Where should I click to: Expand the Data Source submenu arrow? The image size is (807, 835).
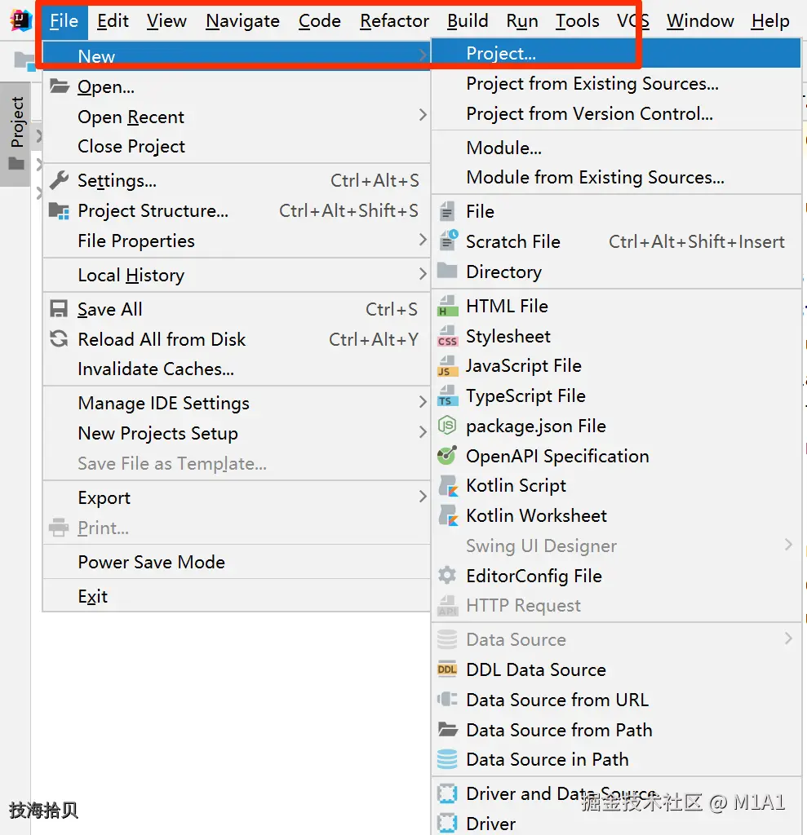point(788,638)
